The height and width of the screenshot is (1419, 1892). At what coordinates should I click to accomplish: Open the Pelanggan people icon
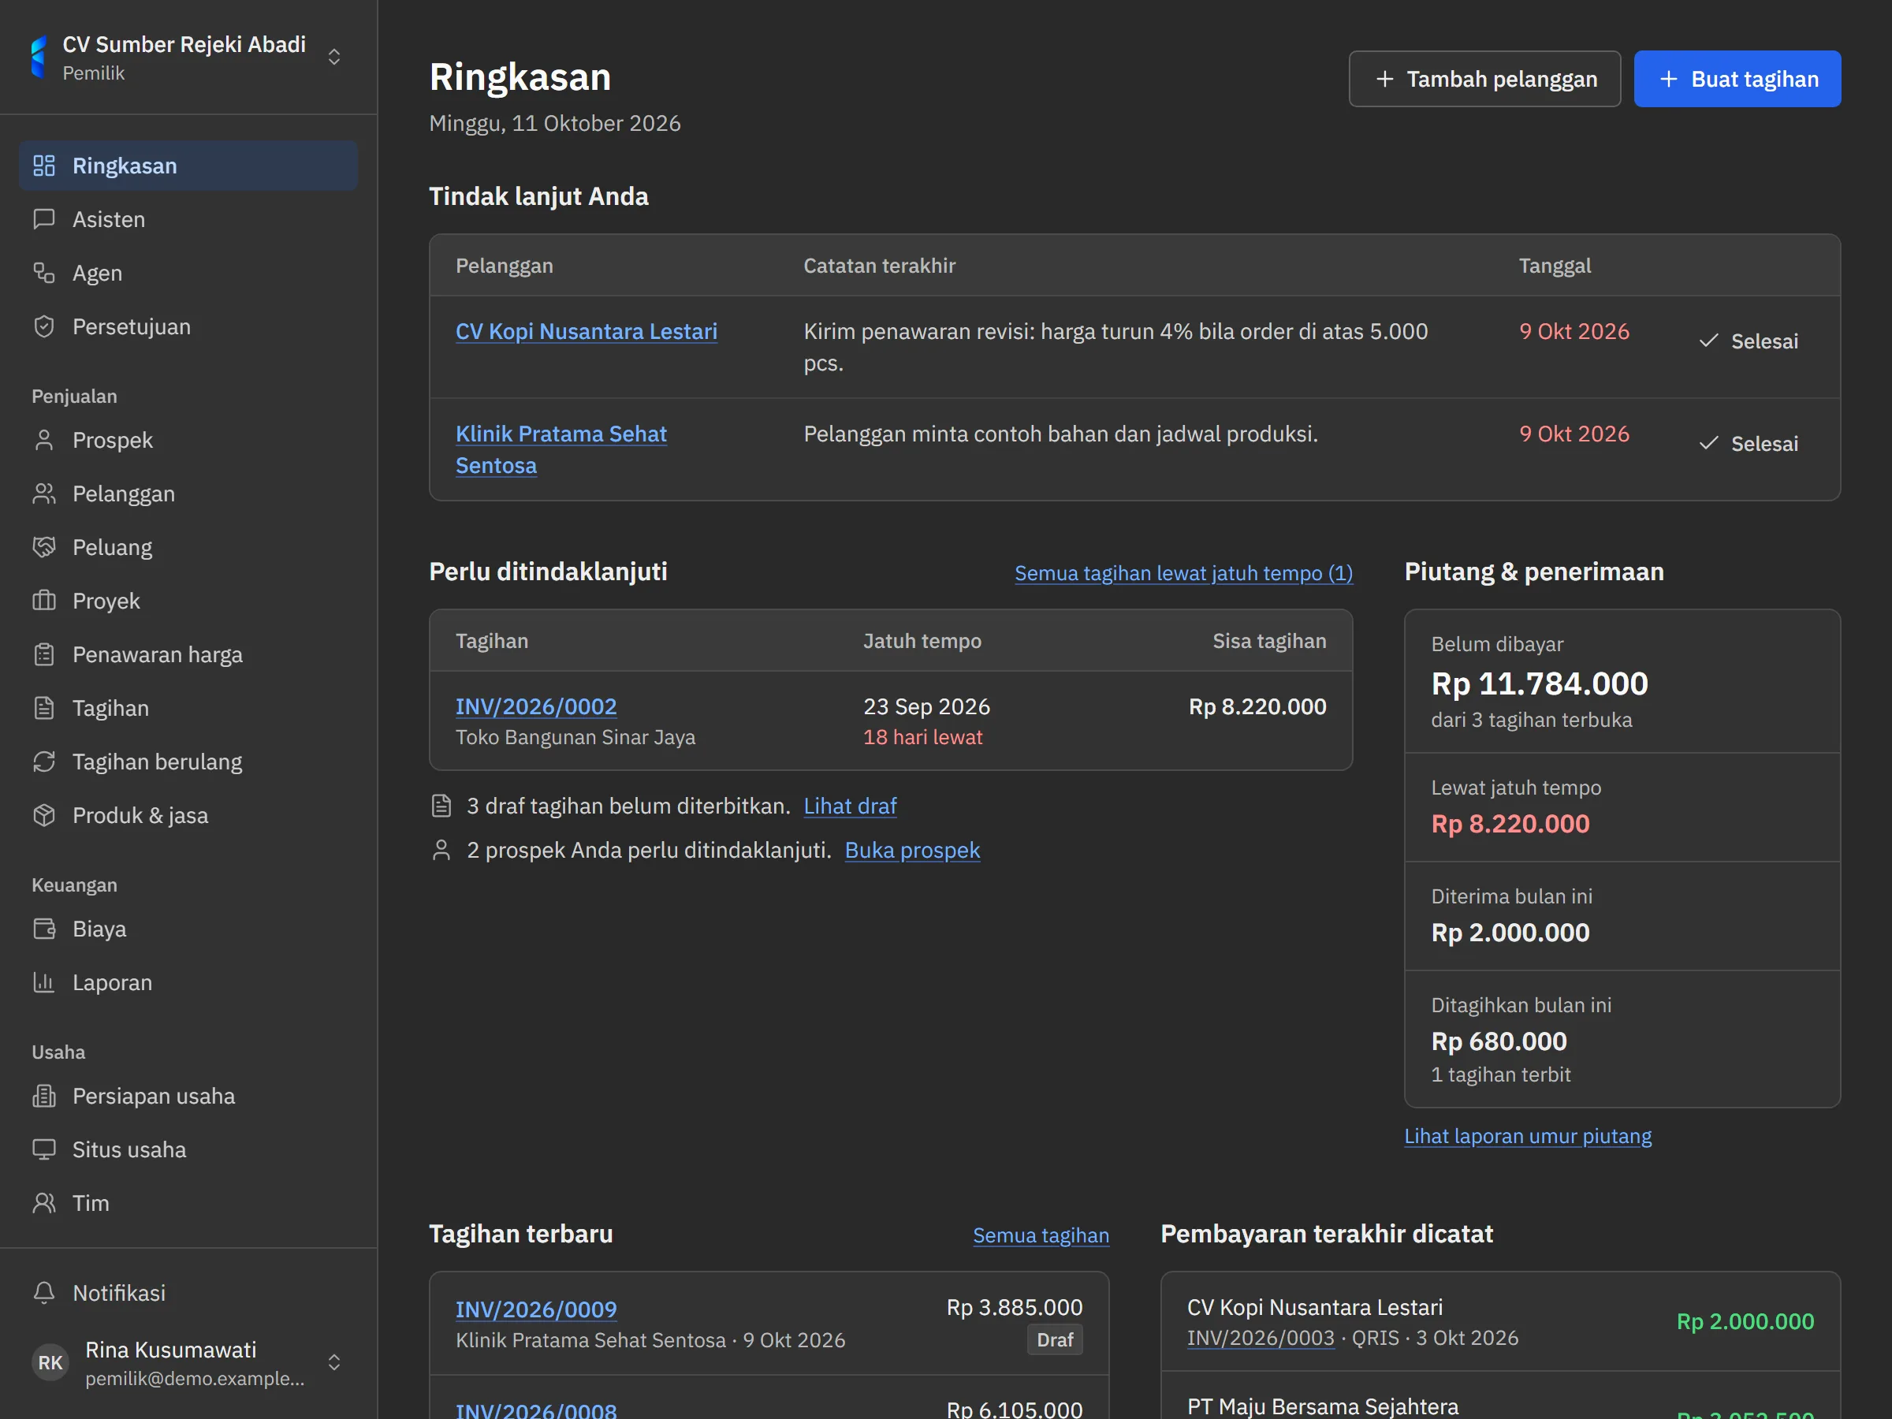[43, 493]
